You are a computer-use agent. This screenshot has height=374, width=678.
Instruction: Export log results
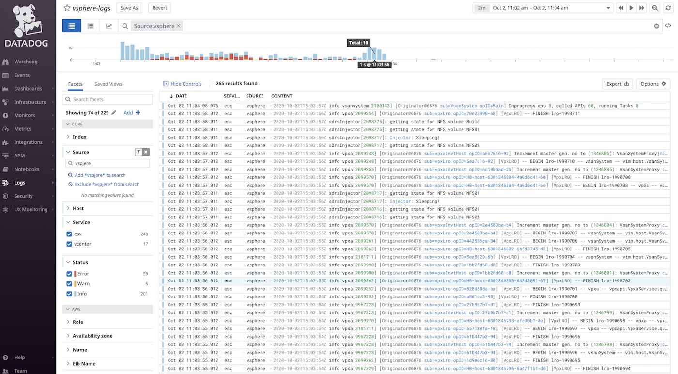pyautogui.click(x=617, y=84)
